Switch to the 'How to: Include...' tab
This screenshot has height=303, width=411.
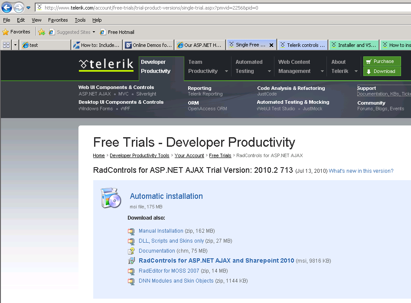click(x=97, y=45)
